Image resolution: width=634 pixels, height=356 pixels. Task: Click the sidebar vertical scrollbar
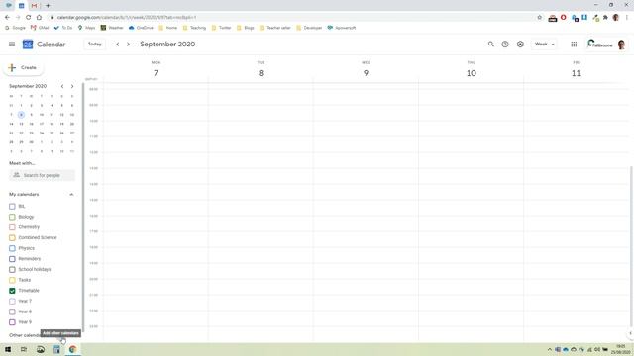point(83,208)
